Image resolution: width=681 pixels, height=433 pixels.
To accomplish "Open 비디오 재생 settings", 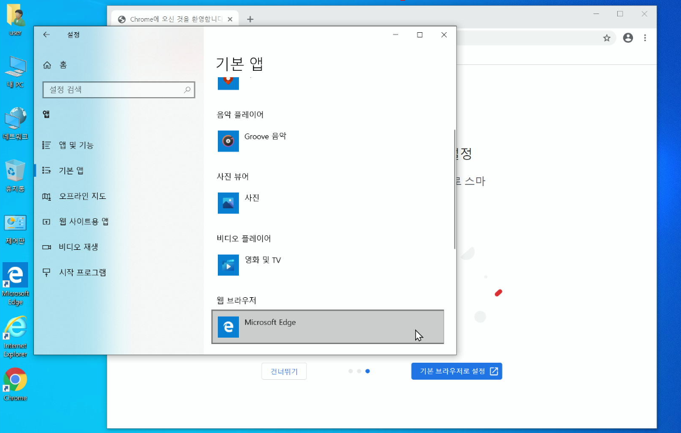I will click(x=70, y=247).
